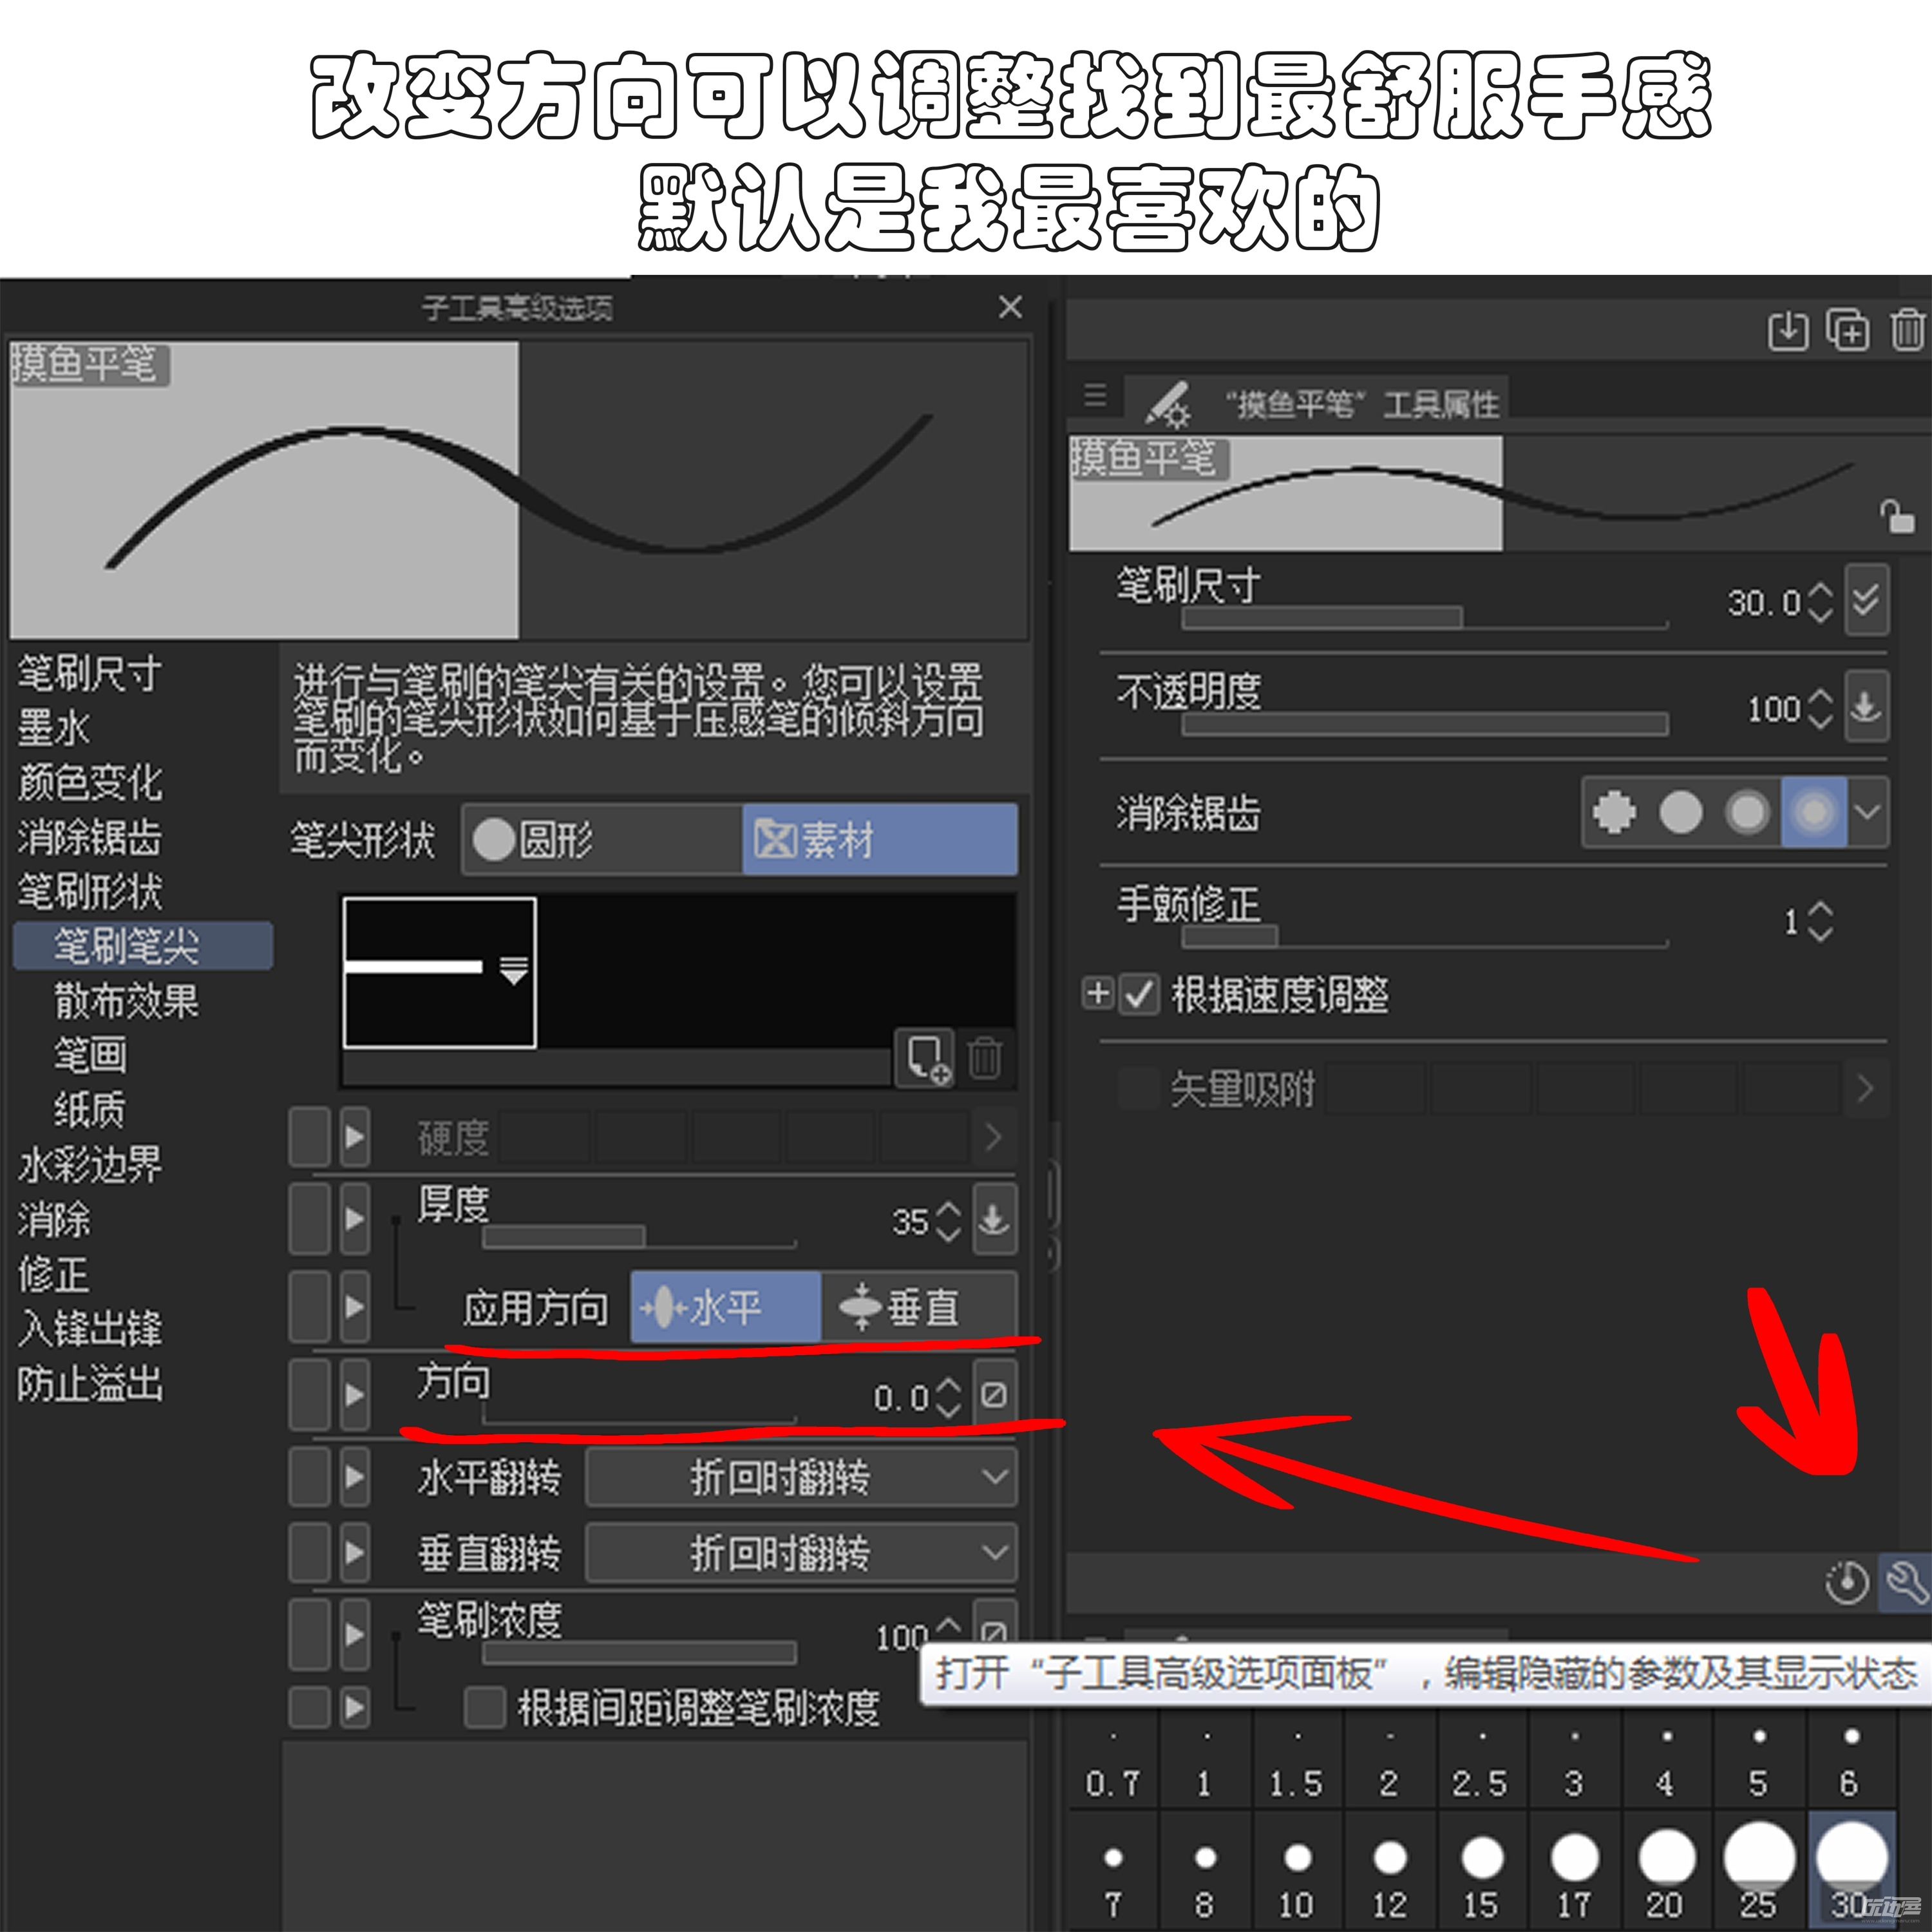Viewport: 1932px width, 1932px height.
Task: Open tool property hamburger menu
Action: pyautogui.click(x=1095, y=395)
